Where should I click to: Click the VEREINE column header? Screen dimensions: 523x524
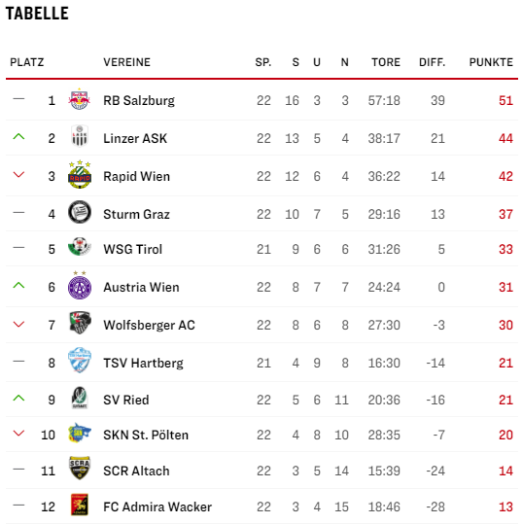pos(127,62)
